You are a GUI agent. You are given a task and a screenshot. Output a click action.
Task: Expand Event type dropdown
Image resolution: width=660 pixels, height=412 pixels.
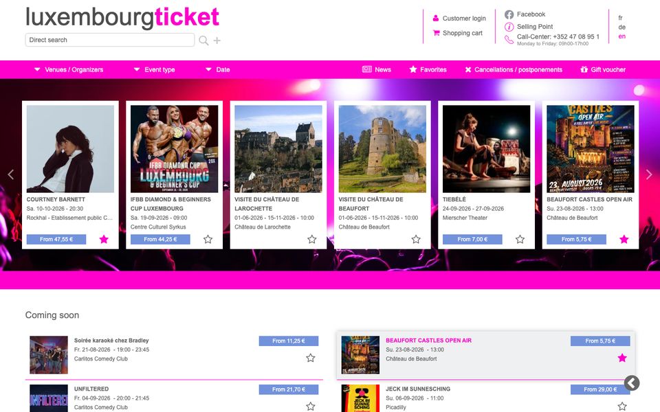154,70
